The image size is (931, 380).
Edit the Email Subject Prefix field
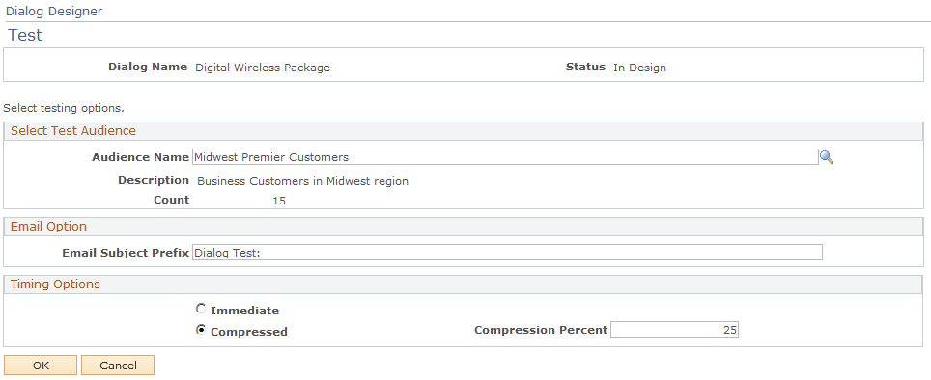[507, 253]
